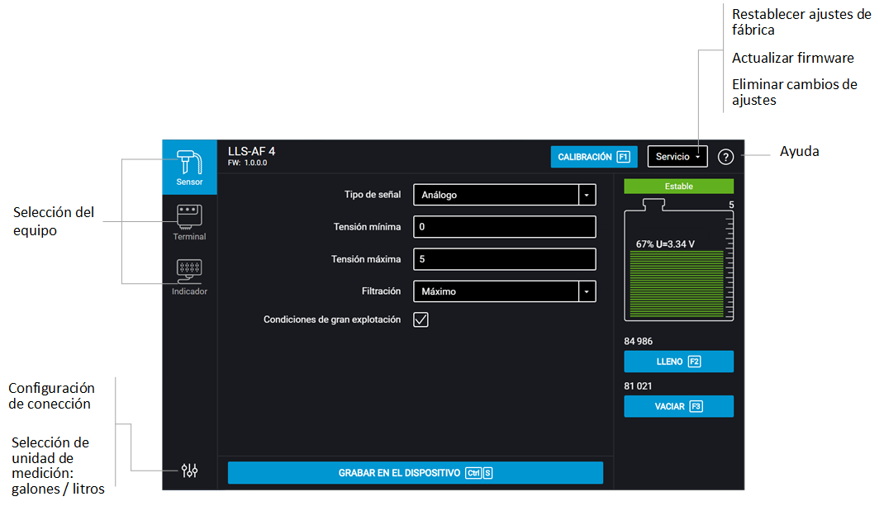884x506 pixels.
Task: Click the VACIAR F3 button
Action: pyautogui.click(x=678, y=406)
